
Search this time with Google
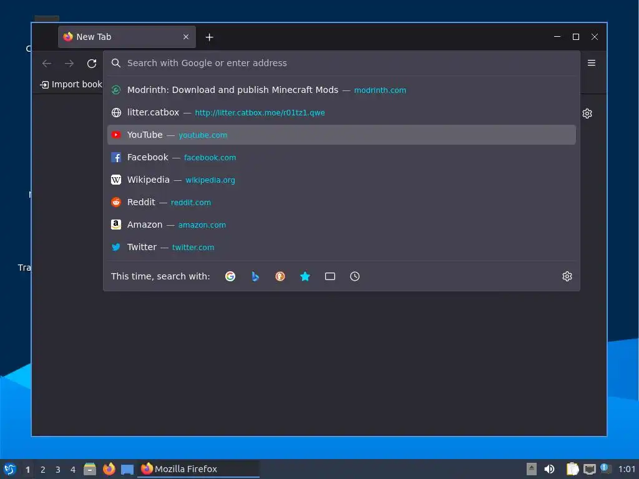(230, 276)
